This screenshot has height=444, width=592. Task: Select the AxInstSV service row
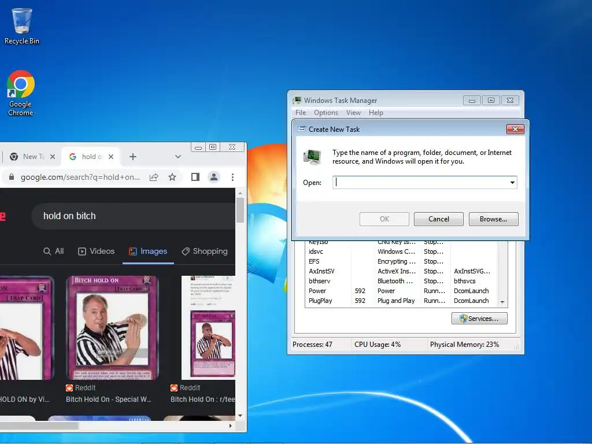pyautogui.click(x=402, y=271)
